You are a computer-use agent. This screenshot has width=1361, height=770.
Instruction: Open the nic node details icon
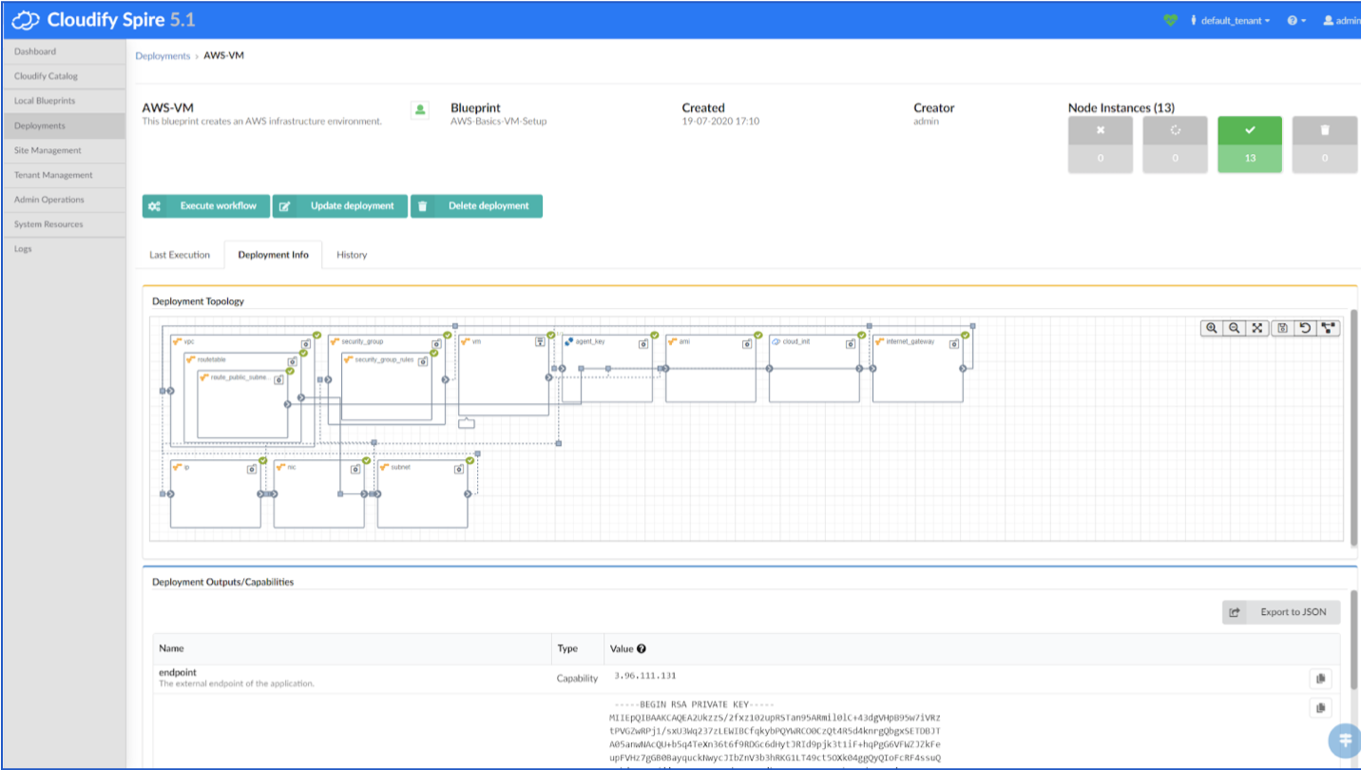pos(355,469)
